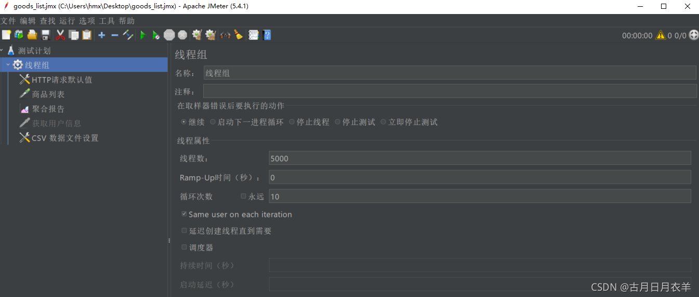The height and width of the screenshot is (297, 699).
Task: Open the 选项 menu
Action: [87, 21]
